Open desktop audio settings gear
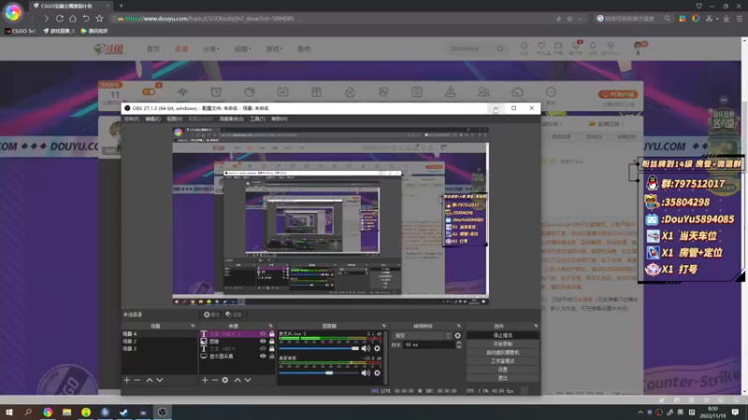 (x=378, y=372)
